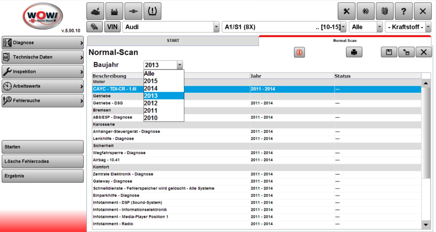Click the Starten button
This screenshot has height=232, width=436.
[x=43, y=147]
